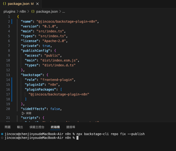Click the "main" key on line 4
The image size is (176, 151).
27,31
